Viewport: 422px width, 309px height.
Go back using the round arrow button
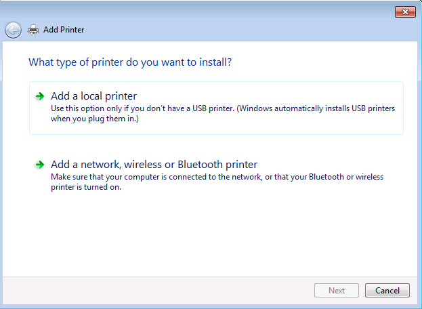coord(13,30)
